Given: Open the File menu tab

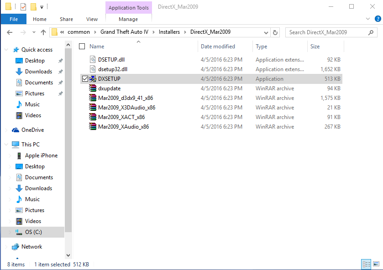Looking at the screenshot, I should [x=14, y=19].
